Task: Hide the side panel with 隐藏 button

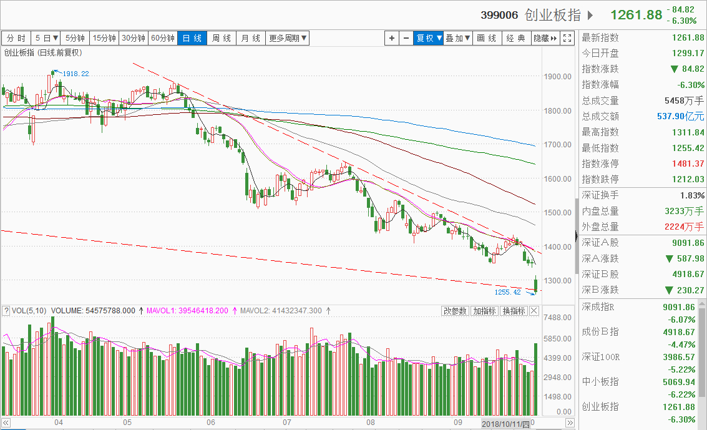Action: pyautogui.click(x=545, y=38)
